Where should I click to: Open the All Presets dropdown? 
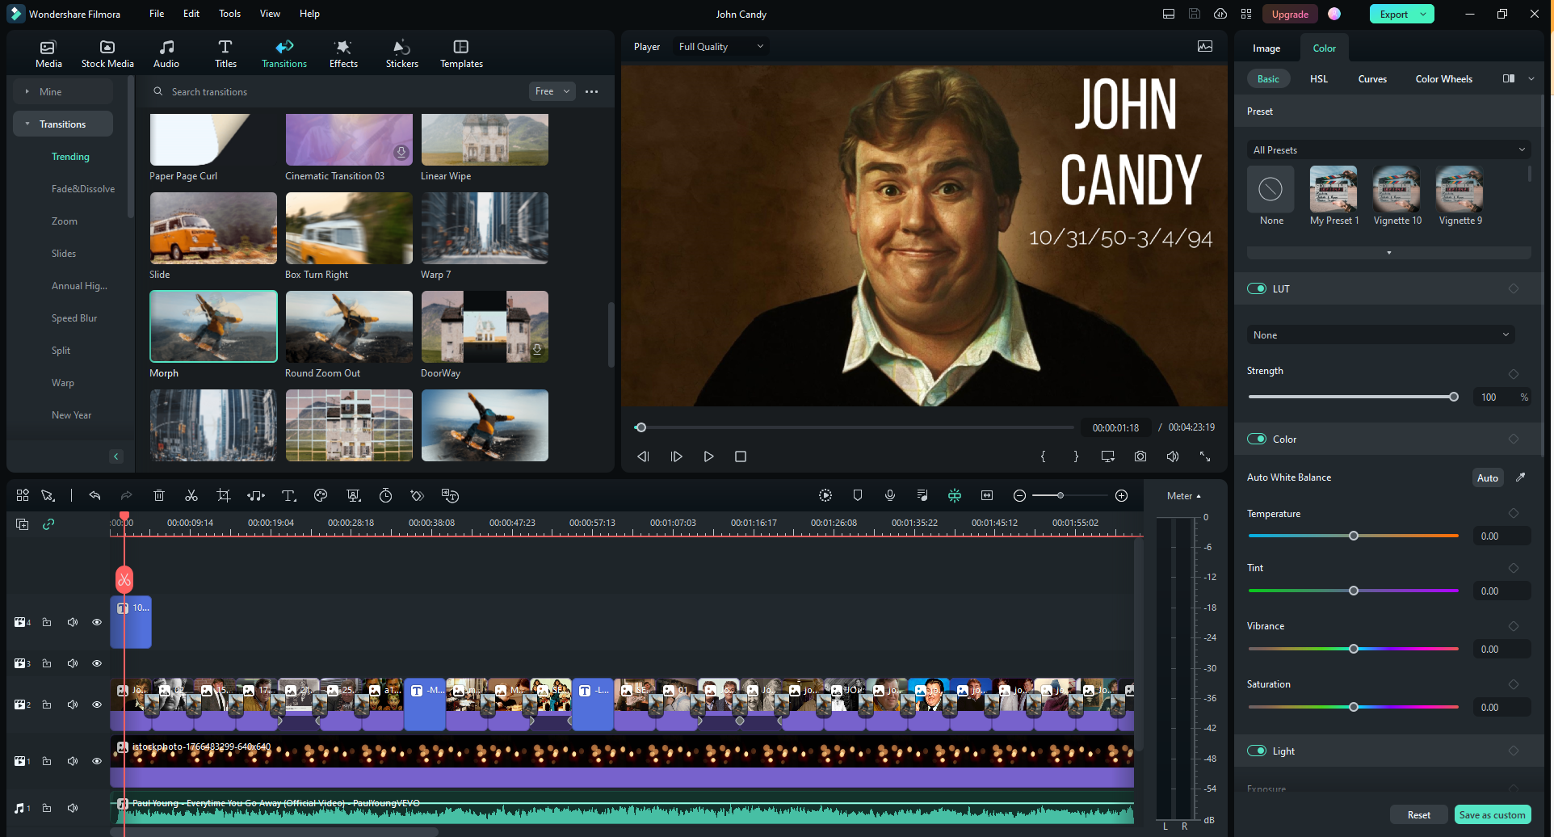[x=1388, y=149]
